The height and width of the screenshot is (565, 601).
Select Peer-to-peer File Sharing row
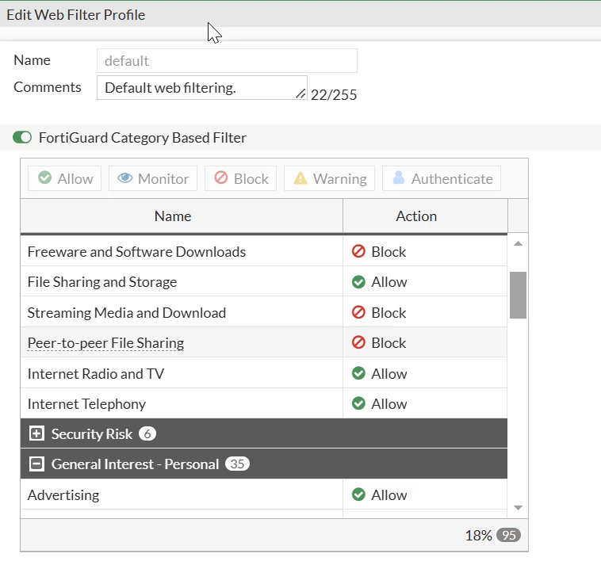pyautogui.click(x=264, y=343)
